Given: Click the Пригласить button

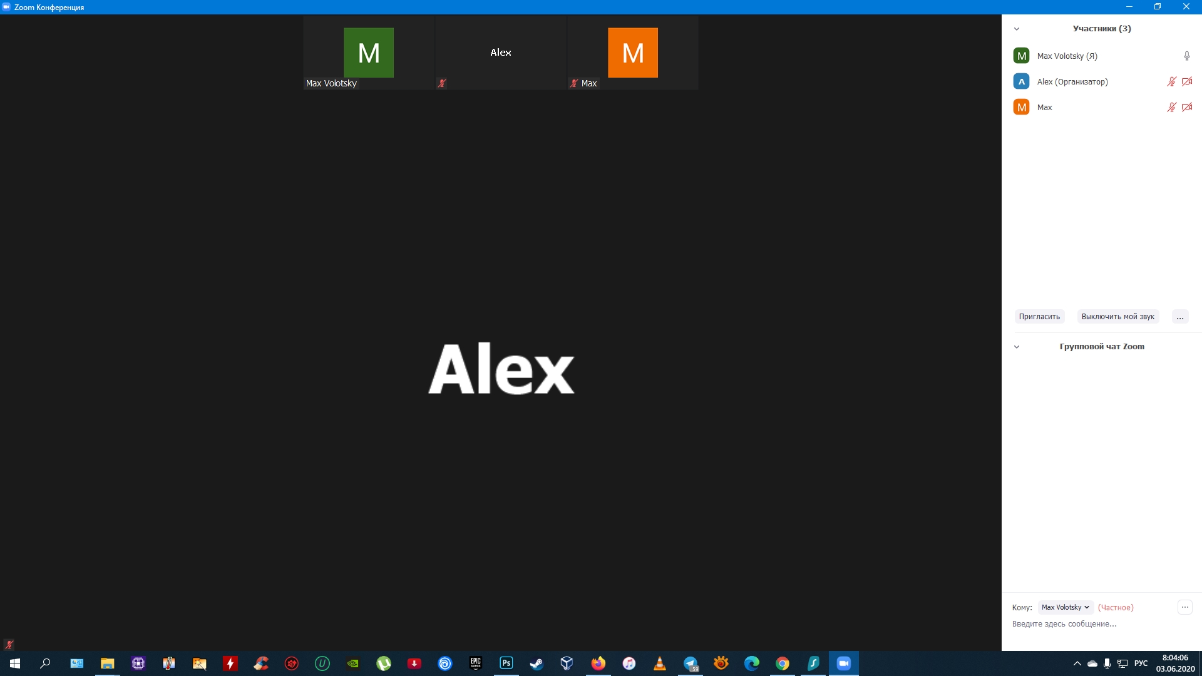Looking at the screenshot, I should pos(1039,317).
